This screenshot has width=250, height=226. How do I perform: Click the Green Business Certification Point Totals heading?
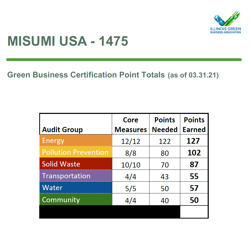click(x=86, y=75)
